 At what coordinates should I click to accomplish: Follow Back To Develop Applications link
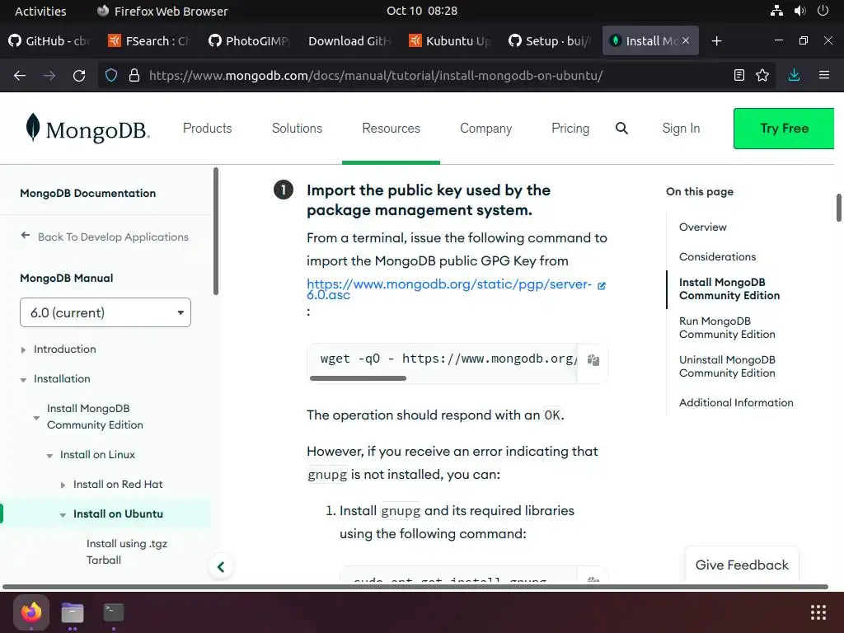point(113,237)
